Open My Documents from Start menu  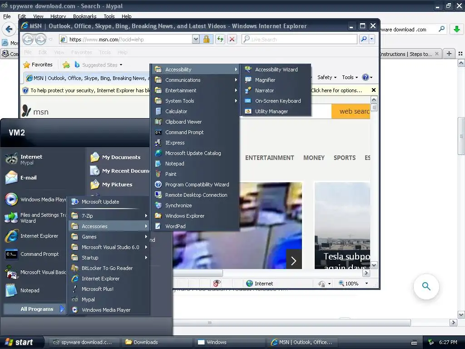115,157
